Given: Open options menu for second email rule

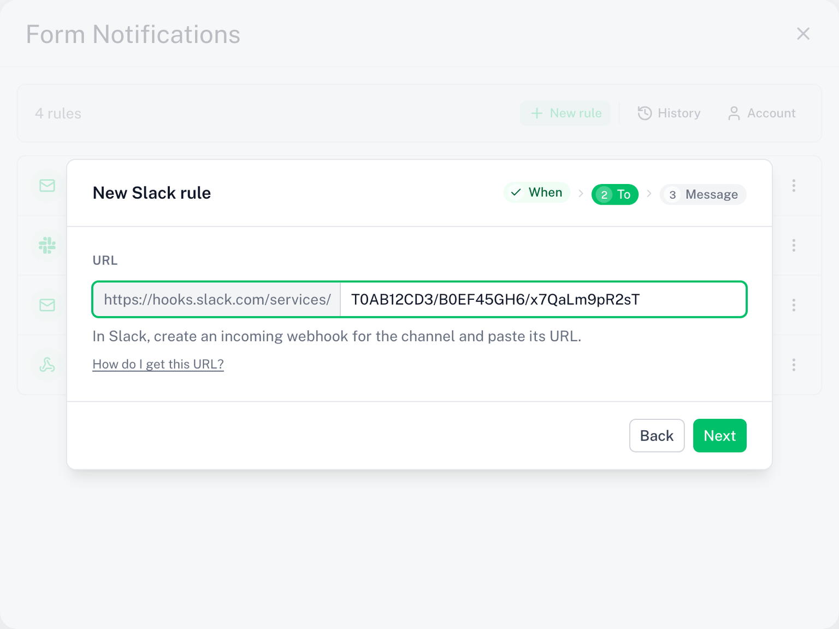Looking at the screenshot, I should pos(794,305).
